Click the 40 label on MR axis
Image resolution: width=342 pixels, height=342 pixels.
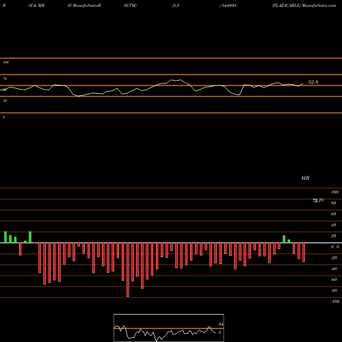(334, 225)
